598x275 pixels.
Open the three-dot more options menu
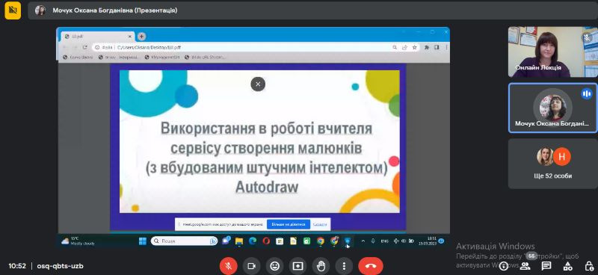(x=344, y=266)
